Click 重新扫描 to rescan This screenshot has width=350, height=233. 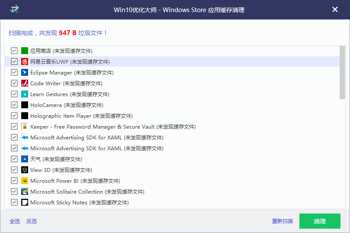pos(283,221)
